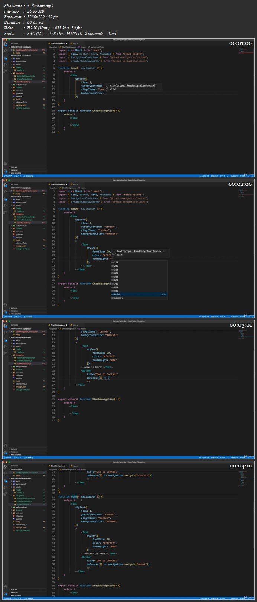Click master branch indicator in 00:02:00 status bar

(8, 317)
